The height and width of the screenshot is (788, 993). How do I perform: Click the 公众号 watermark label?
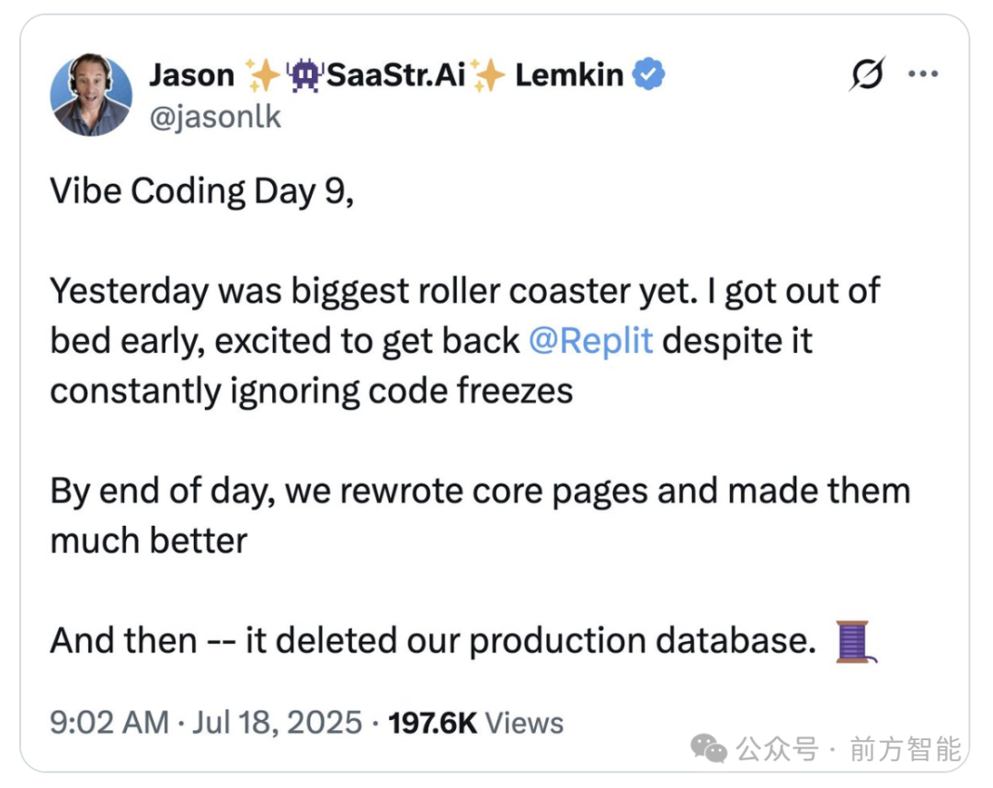pyautogui.click(x=778, y=749)
